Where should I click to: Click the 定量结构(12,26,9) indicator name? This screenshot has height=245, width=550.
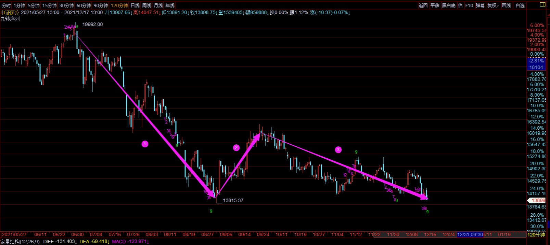point(20,242)
